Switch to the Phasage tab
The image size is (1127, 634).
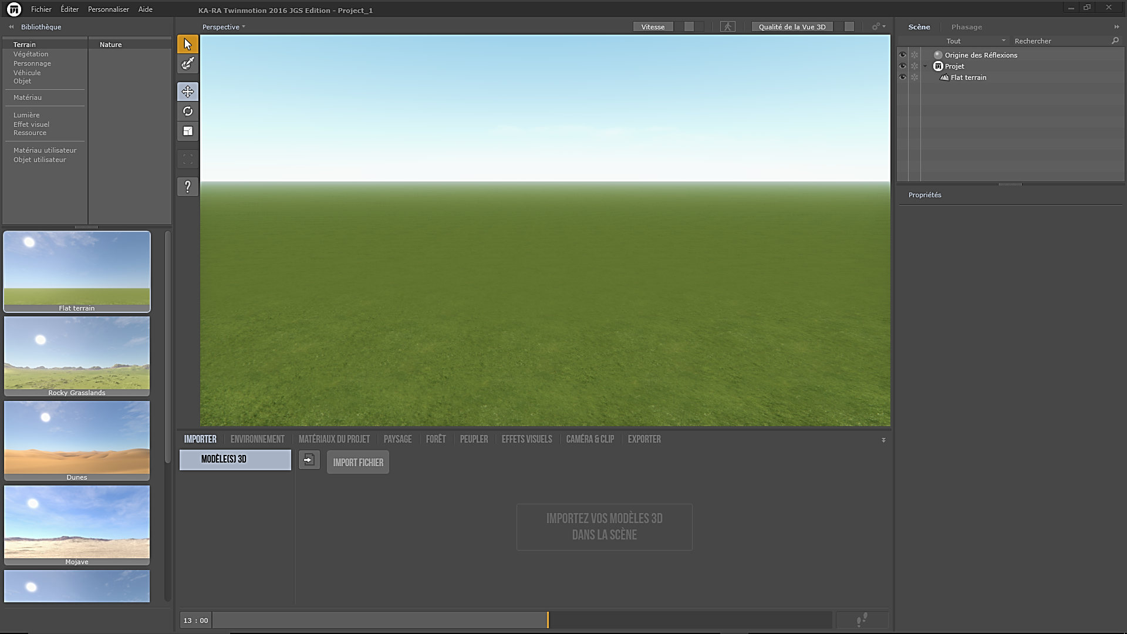[x=966, y=27]
